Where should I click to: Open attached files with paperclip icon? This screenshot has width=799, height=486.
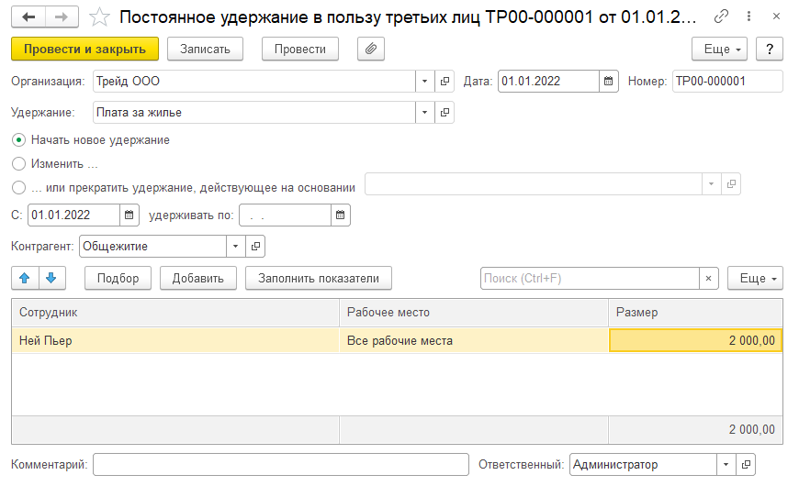click(x=371, y=49)
